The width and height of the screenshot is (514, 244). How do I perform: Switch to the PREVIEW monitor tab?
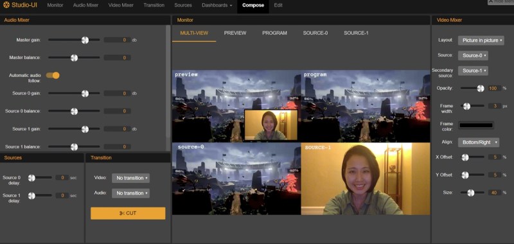[235, 33]
